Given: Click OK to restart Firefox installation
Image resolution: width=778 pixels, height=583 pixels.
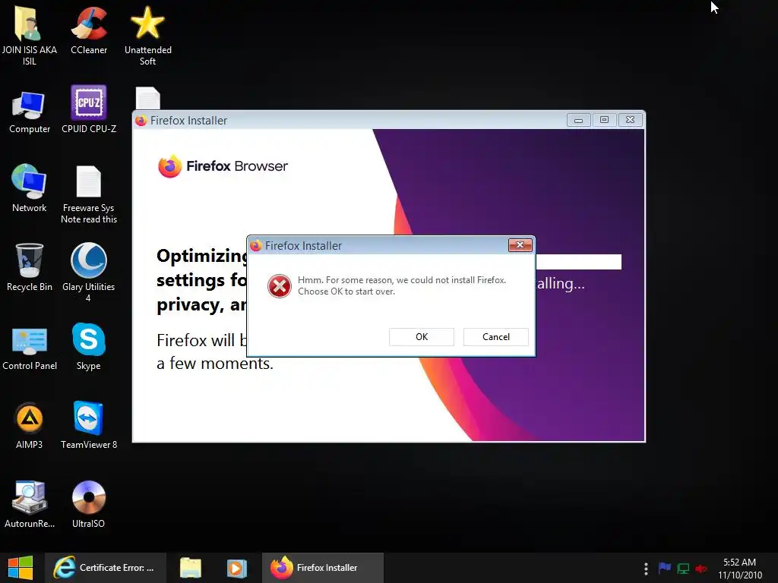Looking at the screenshot, I should 421,337.
